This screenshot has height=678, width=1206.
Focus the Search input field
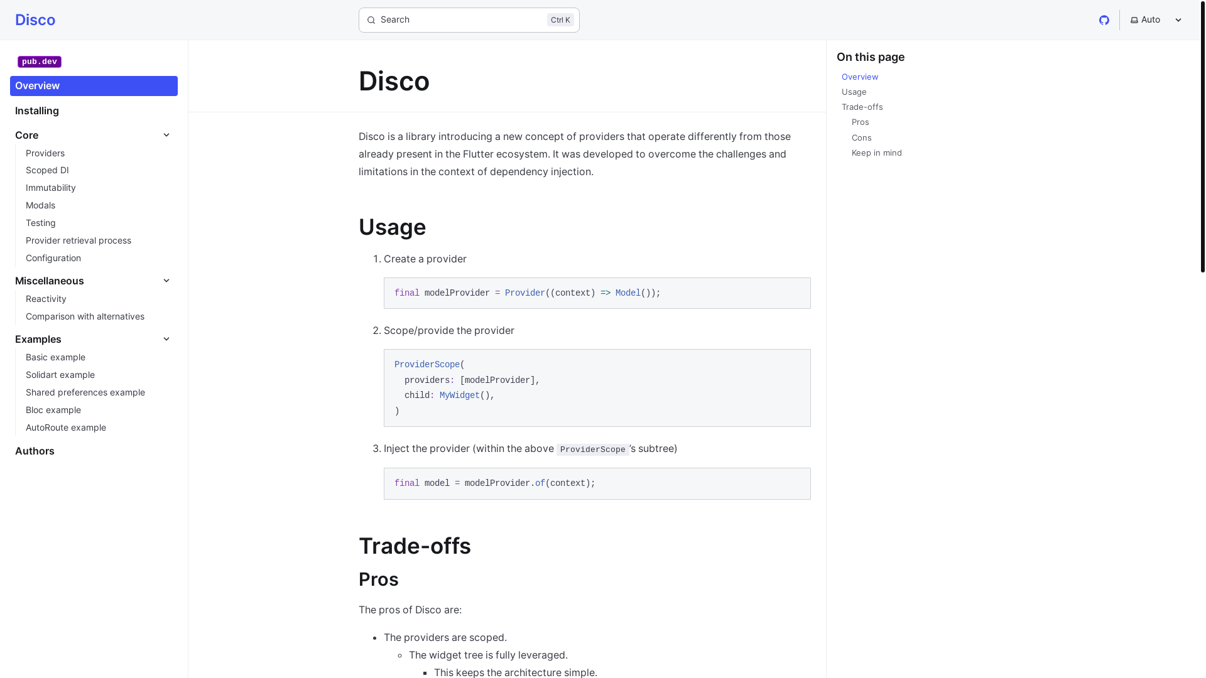(469, 20)
